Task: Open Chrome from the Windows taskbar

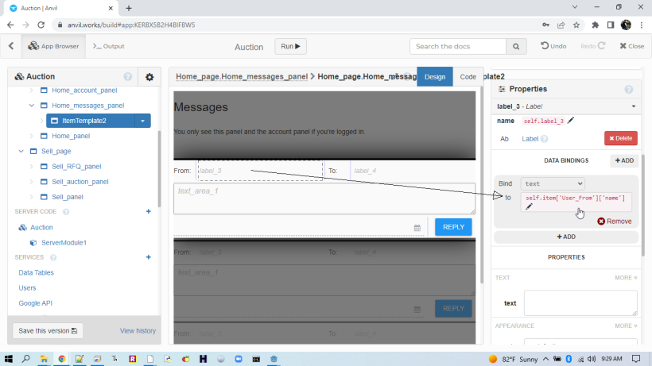Action: click(62, 359)
